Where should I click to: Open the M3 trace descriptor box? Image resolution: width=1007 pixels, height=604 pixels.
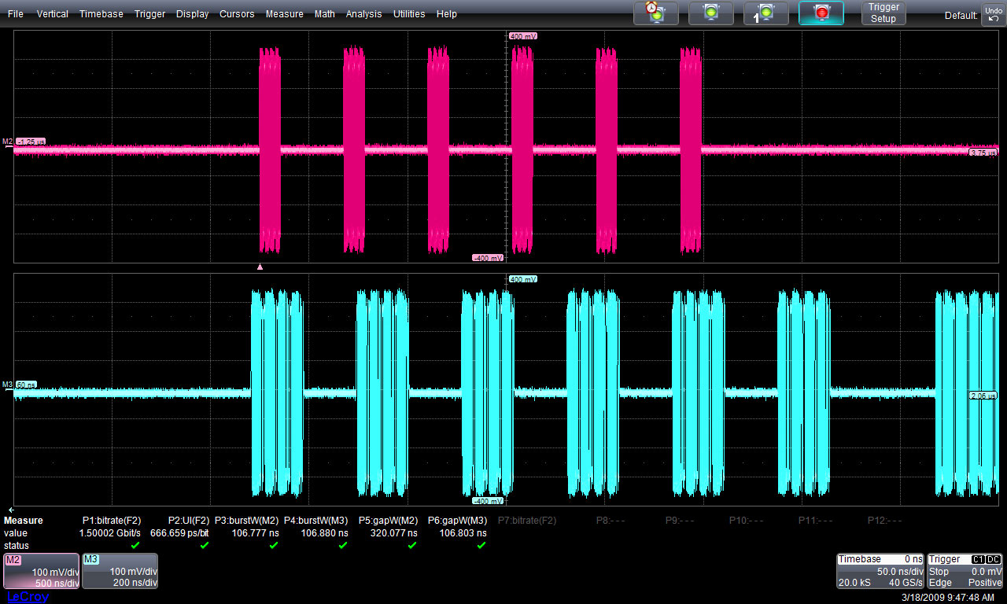120,571
